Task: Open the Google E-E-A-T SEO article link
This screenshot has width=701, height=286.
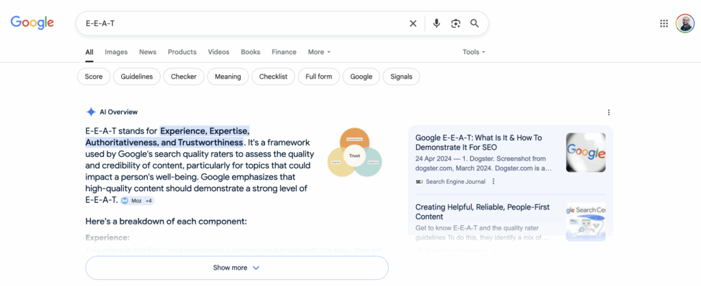Action: point(479,143)
